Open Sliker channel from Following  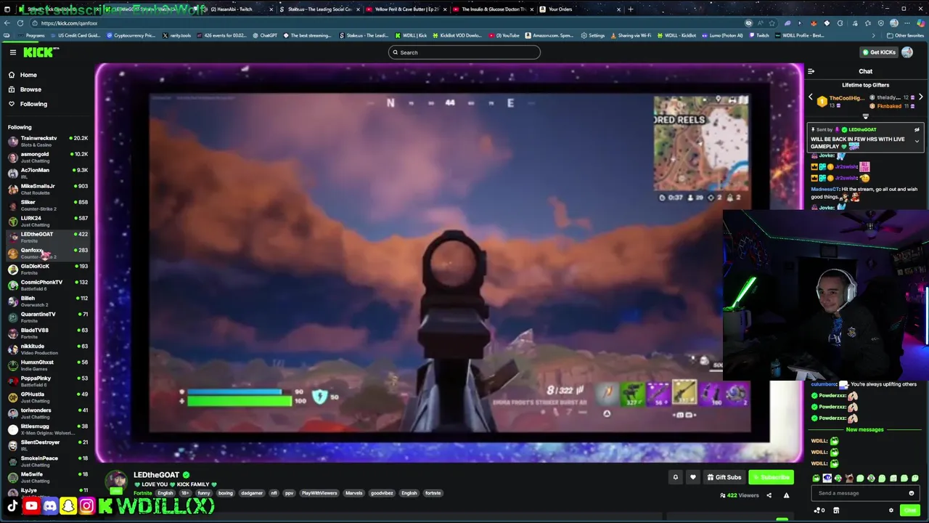[47, 205]
